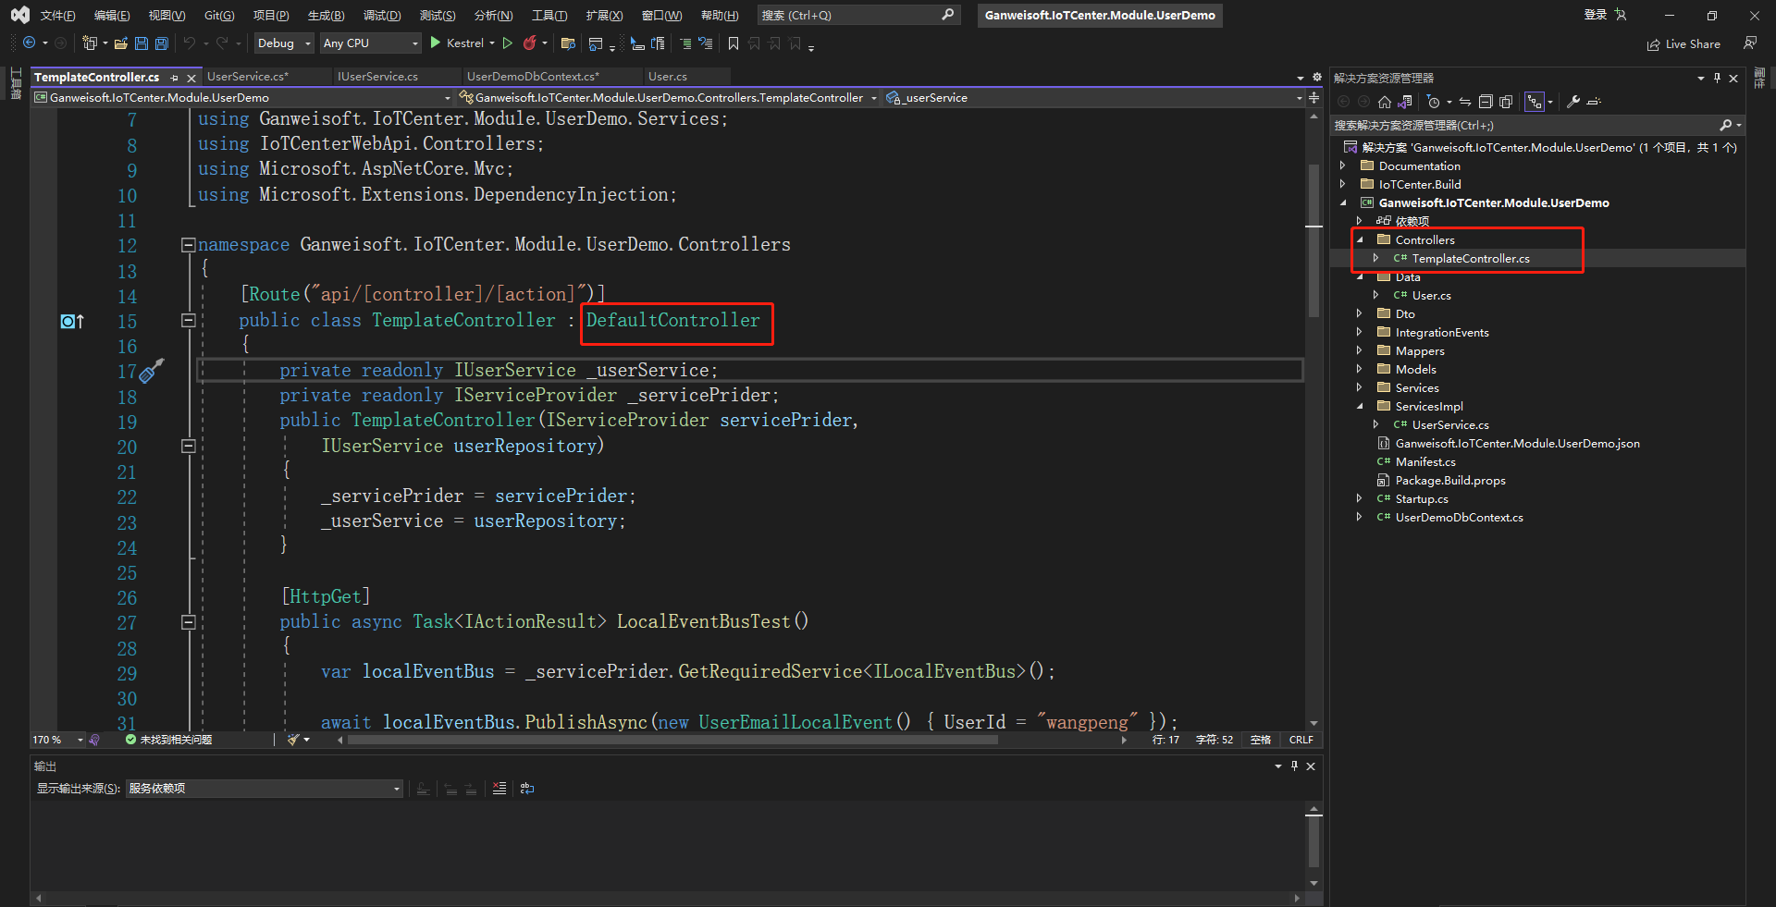Click the editor horizontal scrollbar
This screenshot has height=907, width=1776.
[672, 741]
